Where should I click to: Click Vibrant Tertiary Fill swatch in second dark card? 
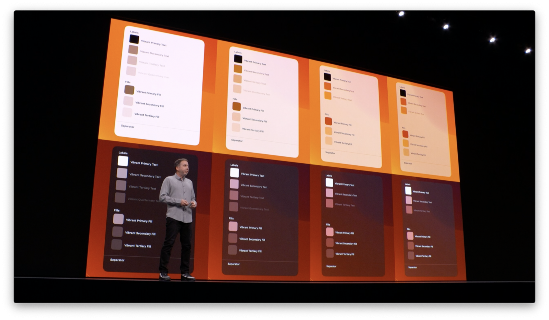tap(233, 250)
